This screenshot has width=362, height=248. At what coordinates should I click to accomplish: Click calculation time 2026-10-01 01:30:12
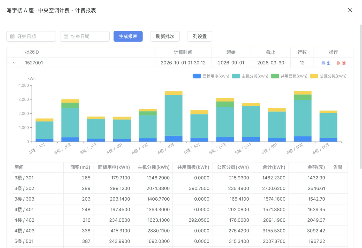click(183, 63)
